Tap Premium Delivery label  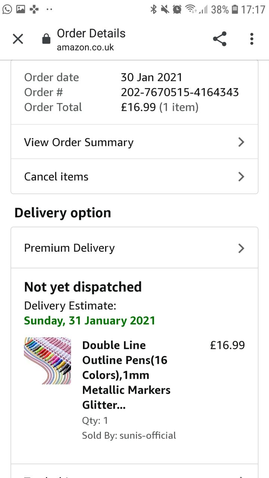point(69,248)
